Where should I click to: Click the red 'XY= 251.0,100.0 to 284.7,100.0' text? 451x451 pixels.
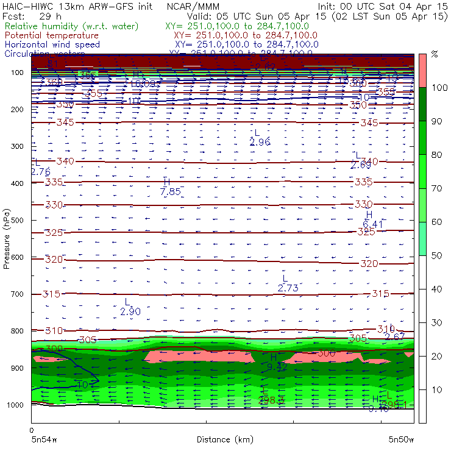pos(246,35)
